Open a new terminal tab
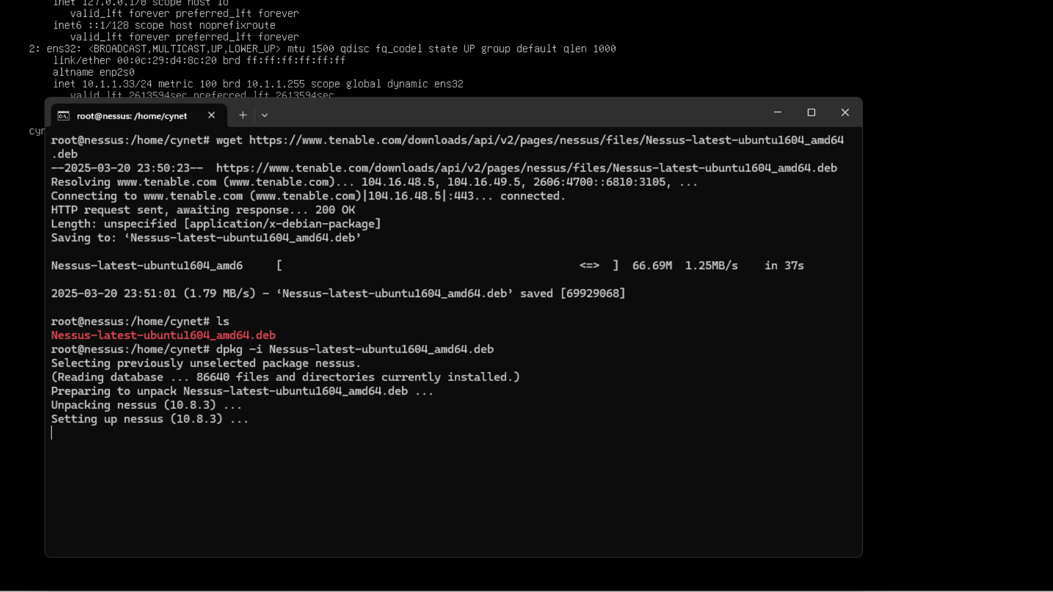The height and width of the screenshot is (592, 1053). coord(243,115)
